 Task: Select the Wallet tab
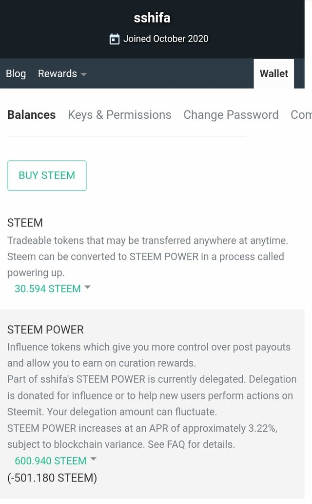coord(273,74)
